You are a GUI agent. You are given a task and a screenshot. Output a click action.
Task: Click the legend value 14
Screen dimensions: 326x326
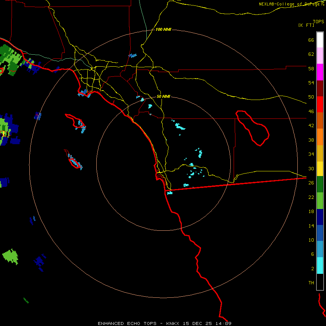311,226
